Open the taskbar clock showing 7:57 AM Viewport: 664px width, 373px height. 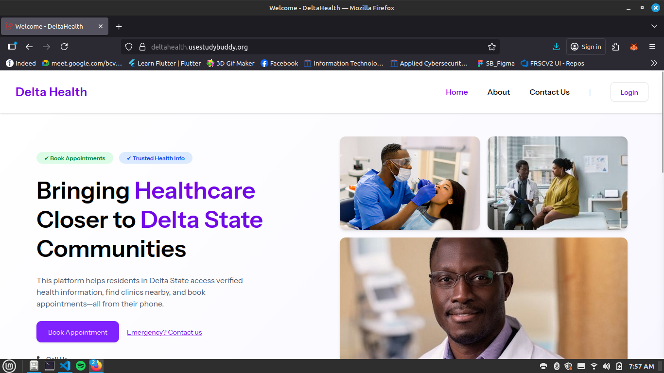coord(641,366)
